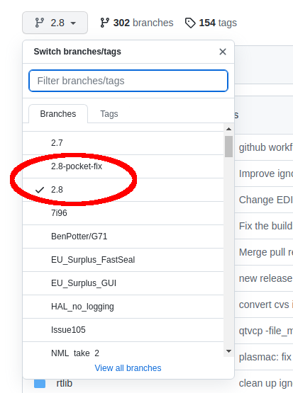Click the tag icon beside 154 tags
Image resolution: width=293 pixels, height=393 pixels.
tap(190, 23)
